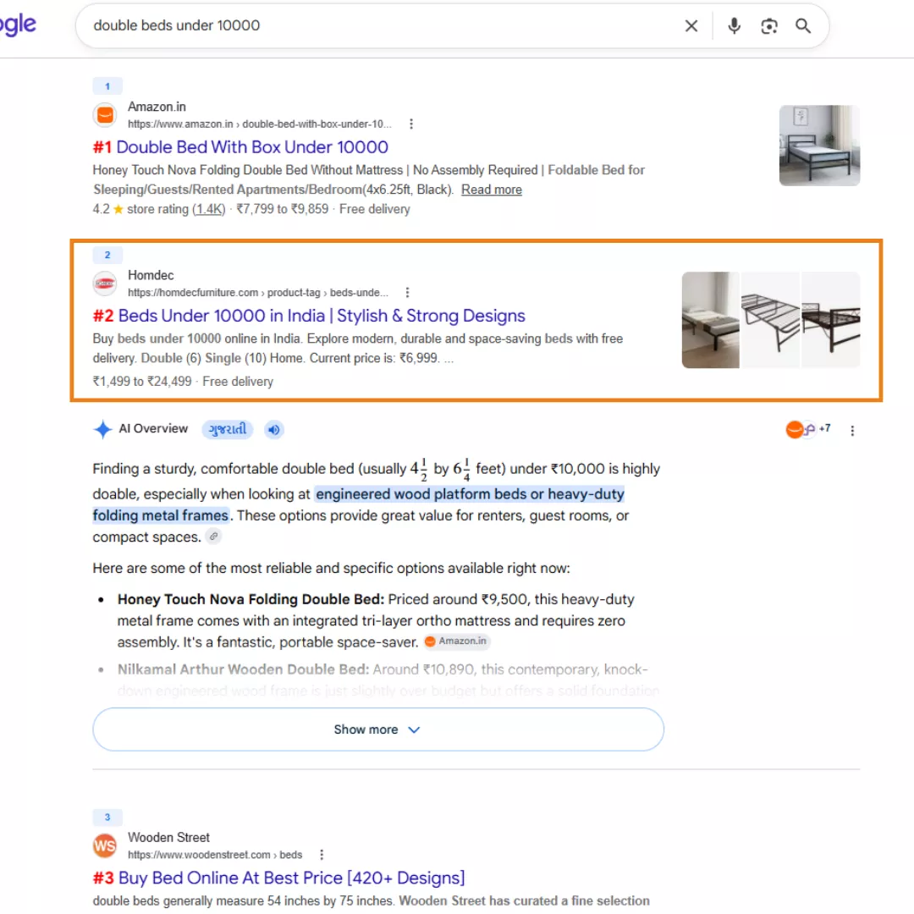The width and height of the screenshot is (914, 914).
Task: Start voice search with microphone icon
Action: [x=734, y=25]
